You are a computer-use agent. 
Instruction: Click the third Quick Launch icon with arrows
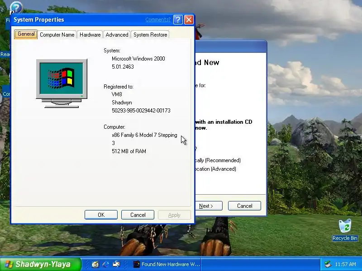pyautogui.click(x=116, y=264)
